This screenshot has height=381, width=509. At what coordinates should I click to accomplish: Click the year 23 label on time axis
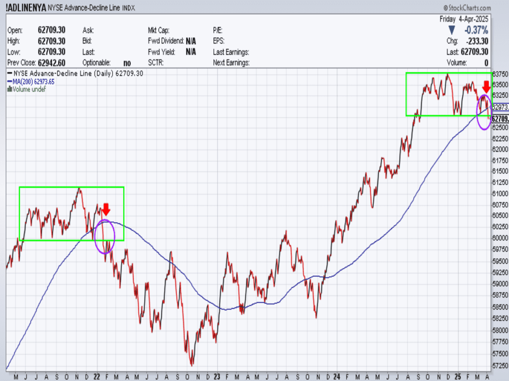217,376
